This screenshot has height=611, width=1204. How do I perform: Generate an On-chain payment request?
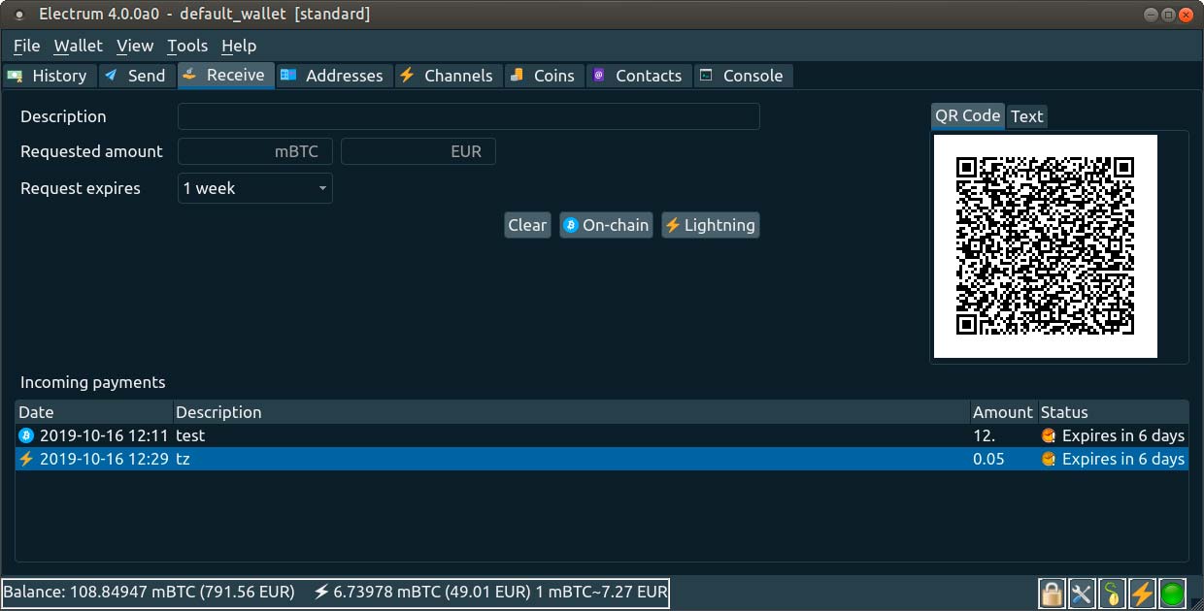point(606,224)
